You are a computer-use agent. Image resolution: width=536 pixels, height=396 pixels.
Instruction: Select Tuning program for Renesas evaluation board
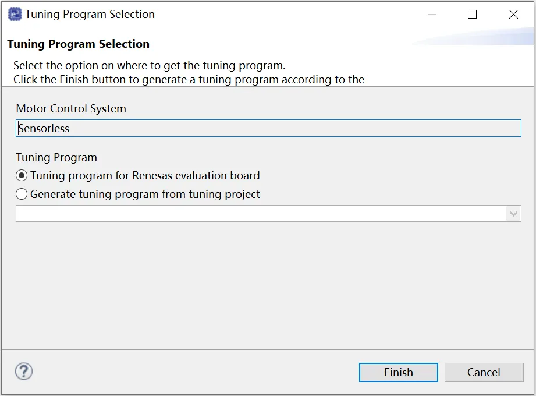[22, 175]
